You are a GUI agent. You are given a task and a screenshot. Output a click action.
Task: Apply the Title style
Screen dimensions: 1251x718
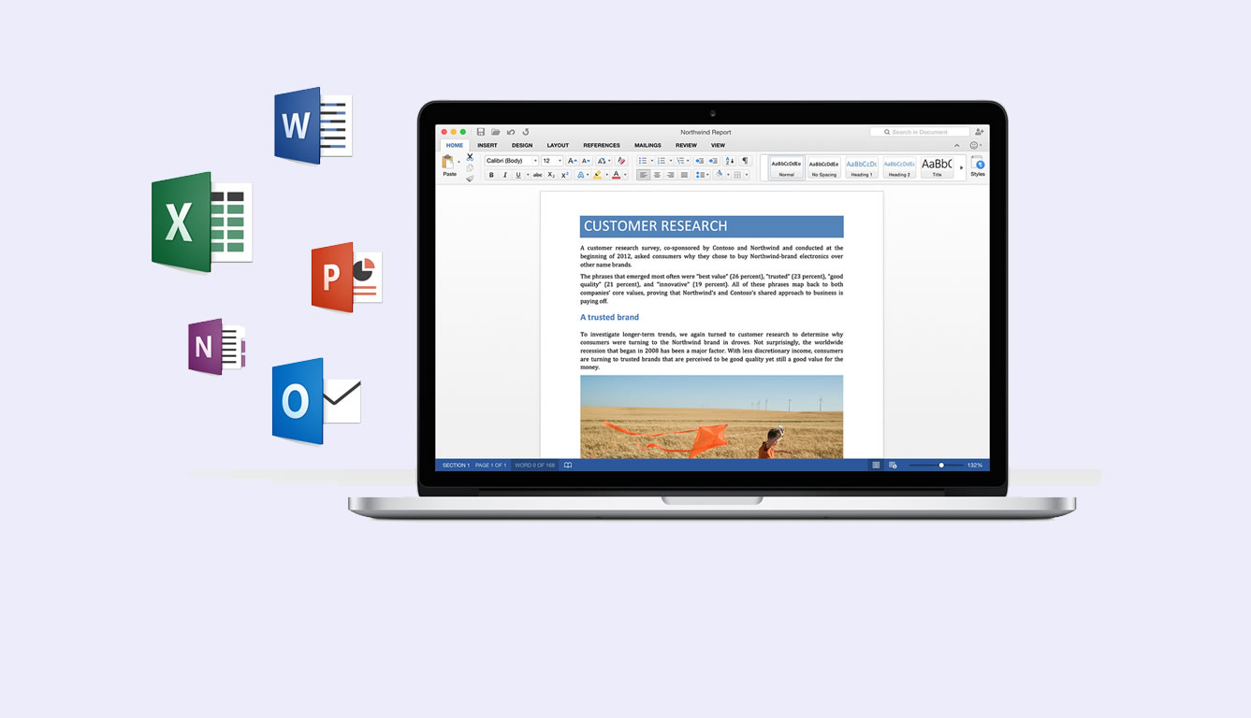[937, 167]
